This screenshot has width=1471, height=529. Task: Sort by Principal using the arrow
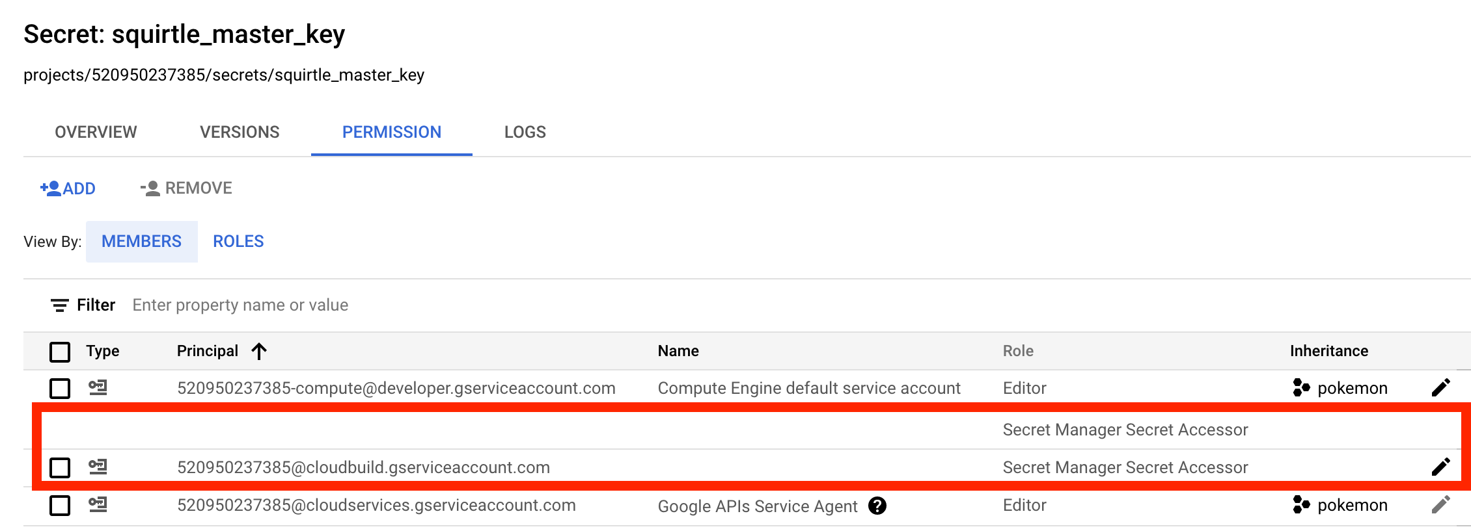pos(259,351)
